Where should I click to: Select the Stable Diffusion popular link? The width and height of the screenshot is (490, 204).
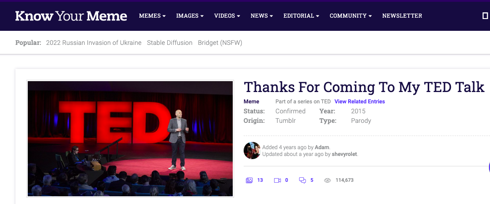click(170, 43)
